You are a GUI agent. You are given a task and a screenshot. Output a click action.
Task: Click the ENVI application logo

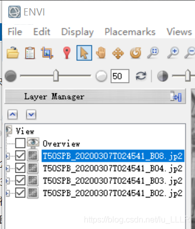pos(14,12)
